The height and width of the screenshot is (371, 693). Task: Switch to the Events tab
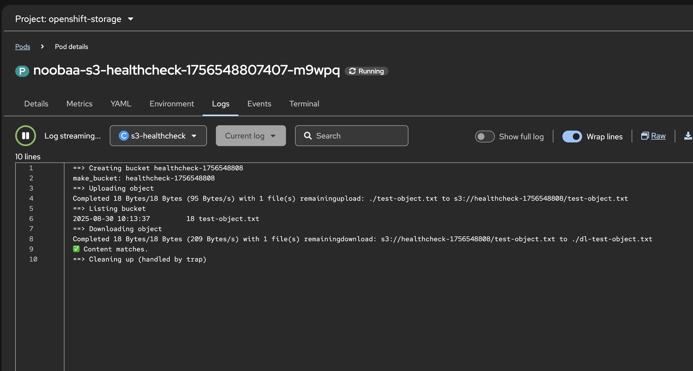pyautogui.click(x=259, y=104)
